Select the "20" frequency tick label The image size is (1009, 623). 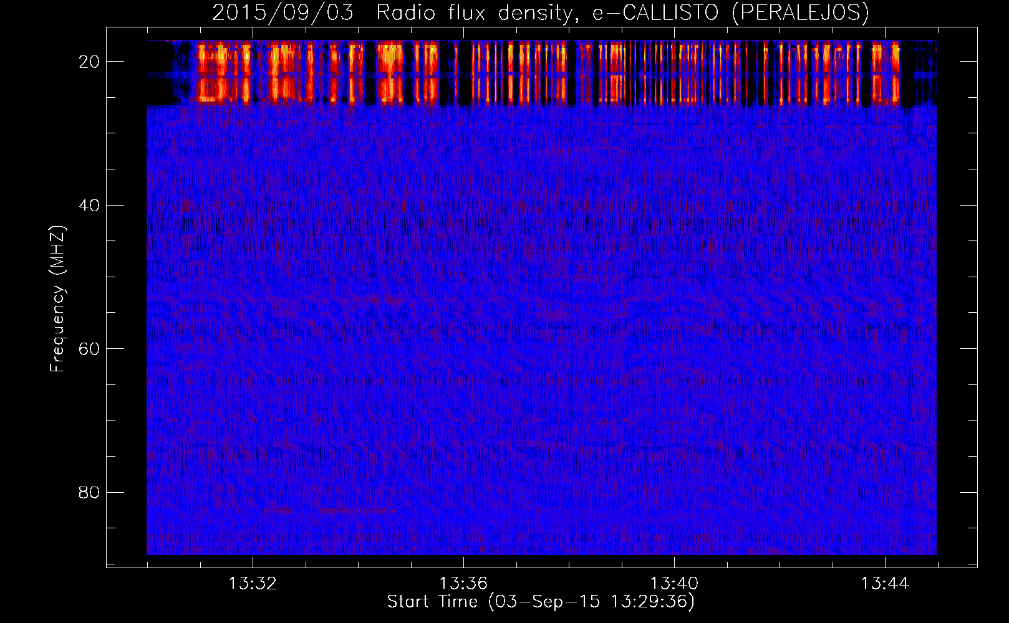coord(89,62)
